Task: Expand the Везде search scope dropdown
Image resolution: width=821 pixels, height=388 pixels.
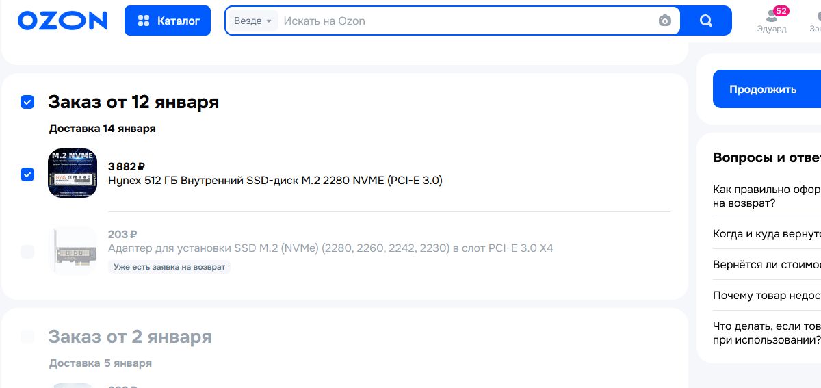Action: (x=252, y=21)
